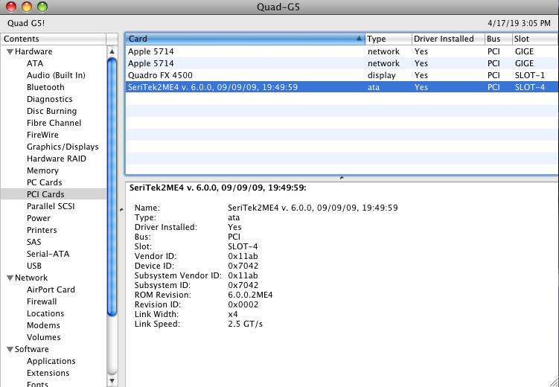The height and width of the screenshot is (387, 559).
Task: Click the sidebar vertical split handle
Action: coord(121,210)
